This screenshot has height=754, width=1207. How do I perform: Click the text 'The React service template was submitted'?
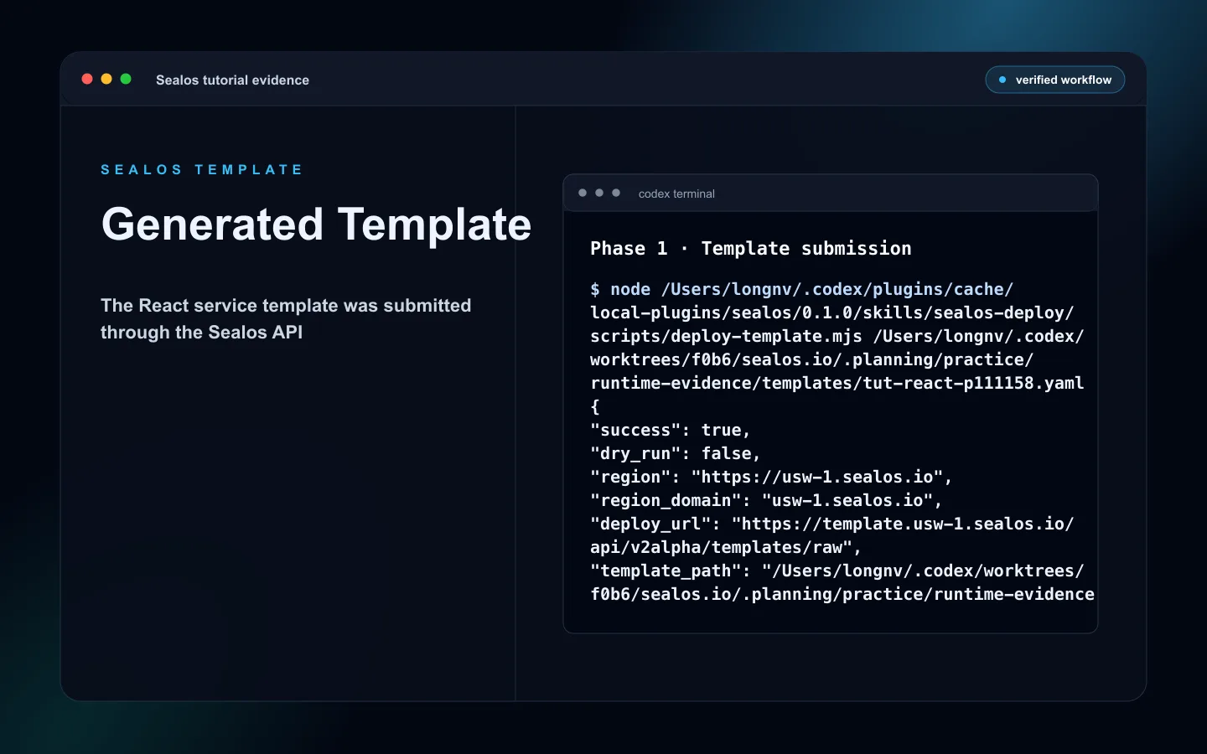[x=286, y=306]
